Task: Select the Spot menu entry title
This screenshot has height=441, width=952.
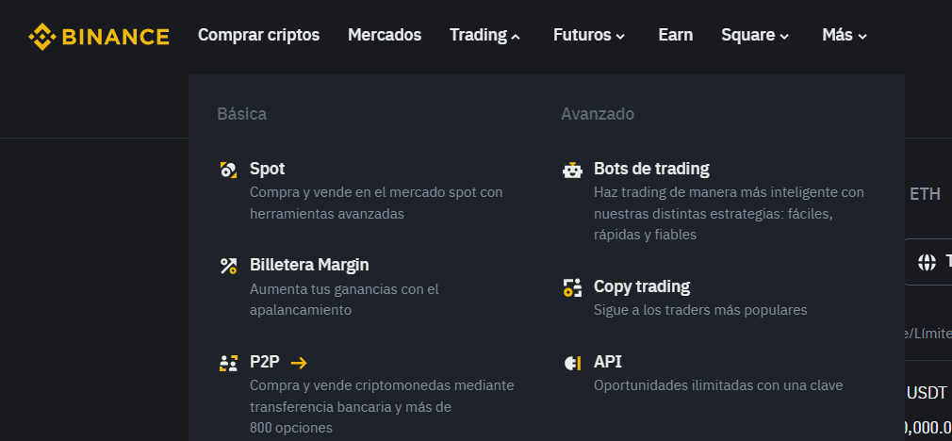Action: pyautogui.click(x=267, y=170)
